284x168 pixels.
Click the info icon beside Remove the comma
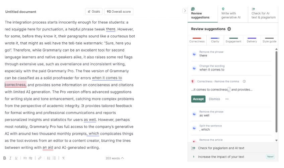coord(244,81)
